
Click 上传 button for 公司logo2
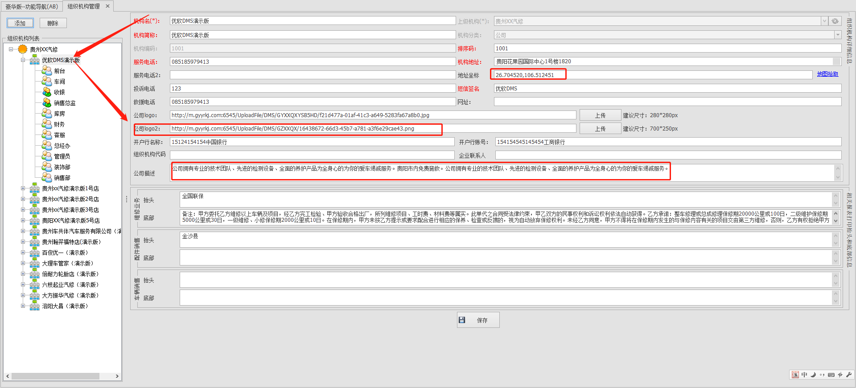[x=600, y=128]
